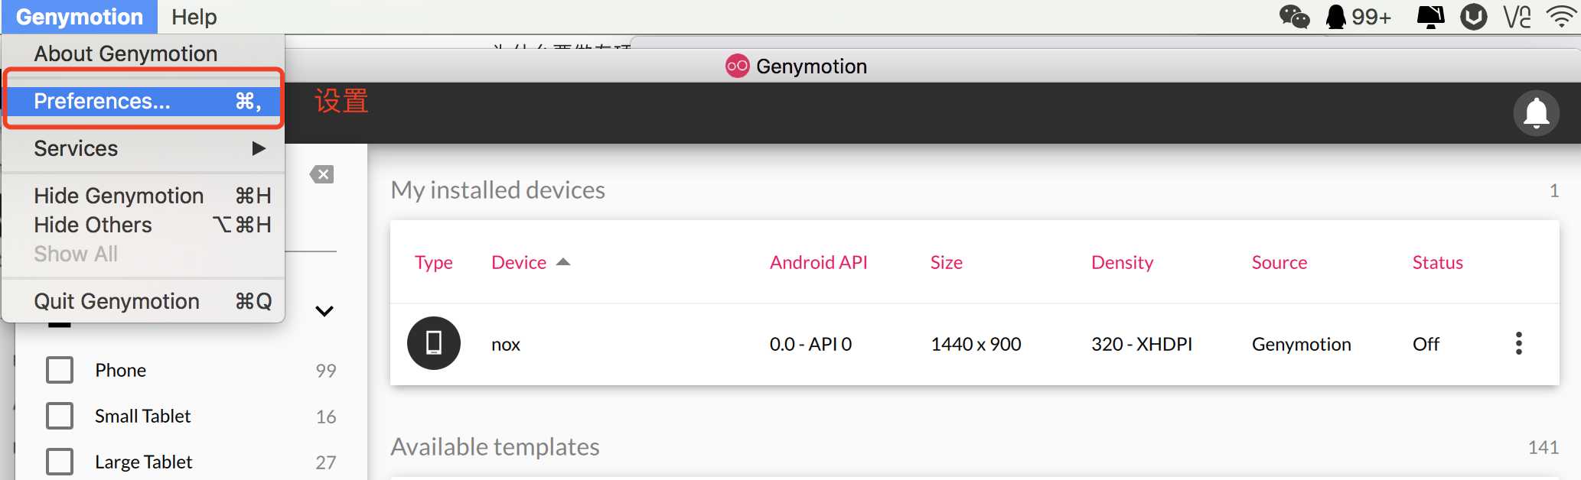Open the three-dot menu for nox device
The height and width of the screenshot is (480, 1581).
[1518, 343]
